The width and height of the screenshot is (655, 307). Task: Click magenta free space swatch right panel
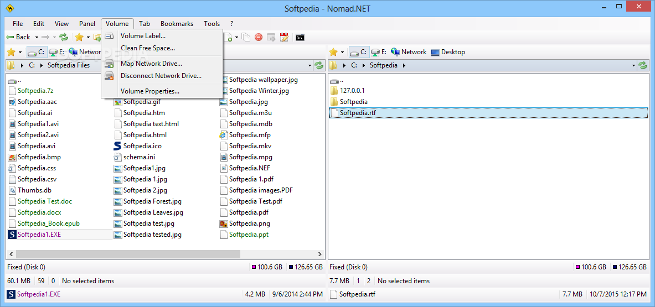(577, 267)
